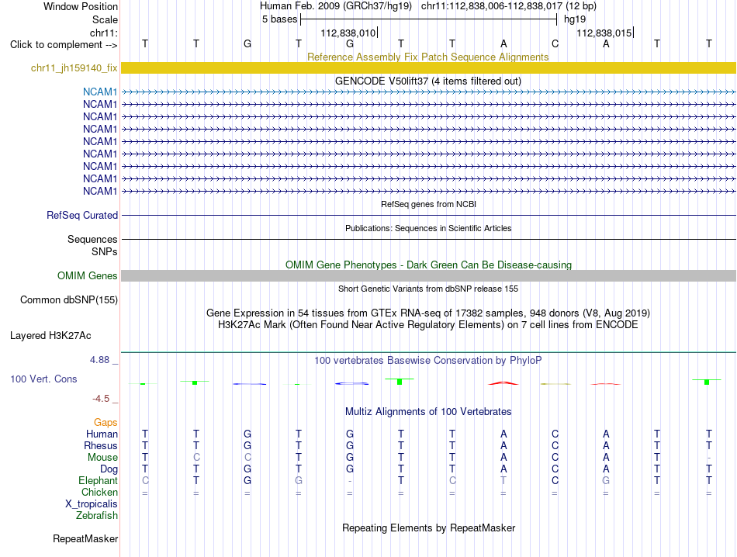Click the 112,838,015 position marker
The image size is (737, 557).
(x=604, y=33)
